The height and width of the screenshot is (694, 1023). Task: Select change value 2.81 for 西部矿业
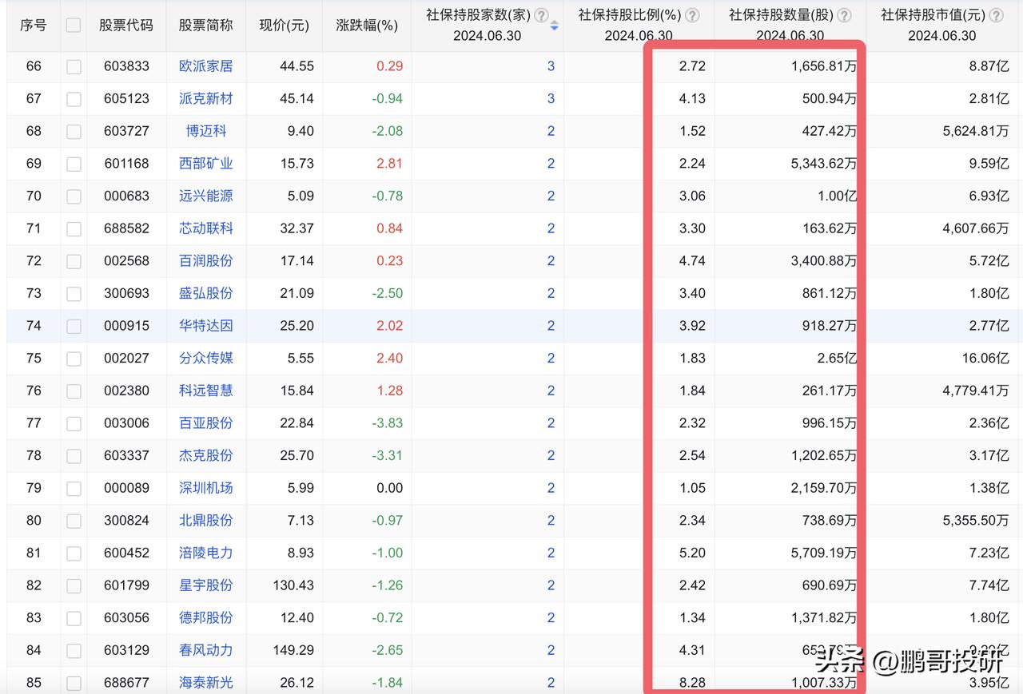pos(390,164)
